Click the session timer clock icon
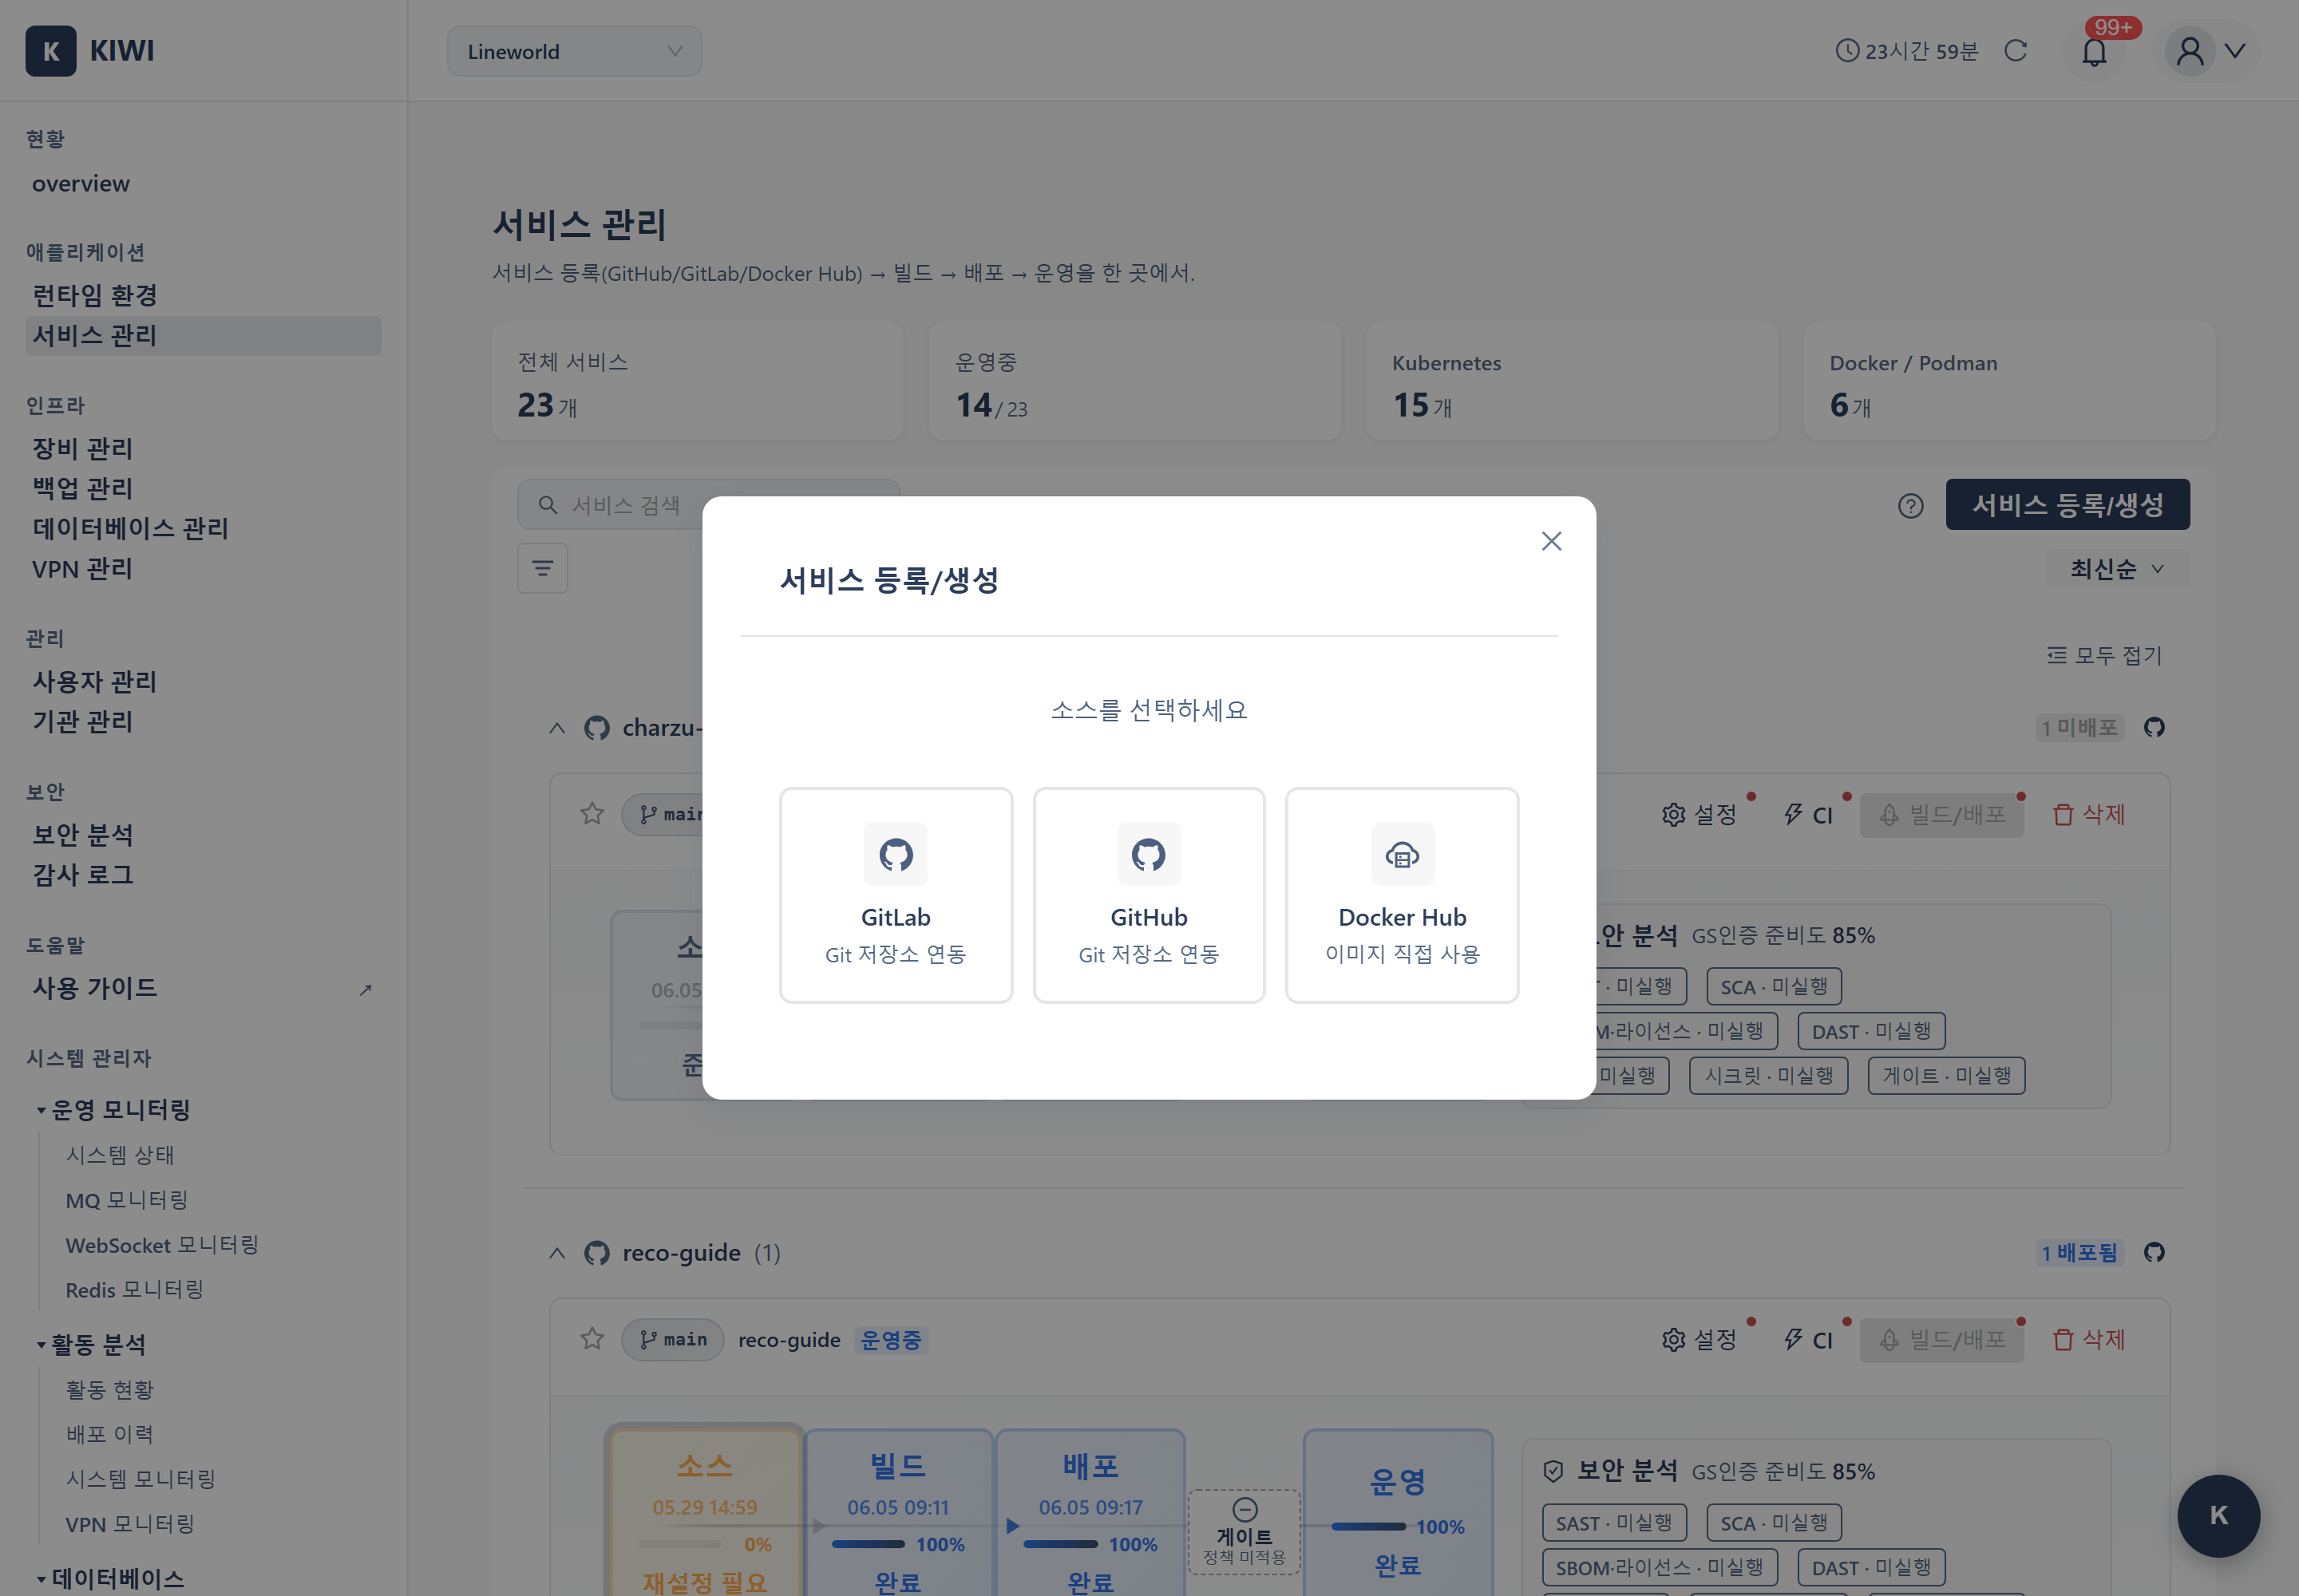2299x1596 pixels. pos(1847,51)
